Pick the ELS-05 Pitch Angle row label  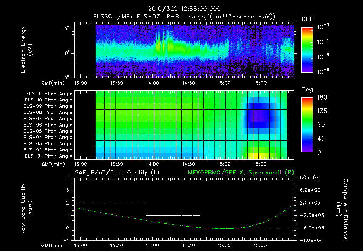pos(48,131)
